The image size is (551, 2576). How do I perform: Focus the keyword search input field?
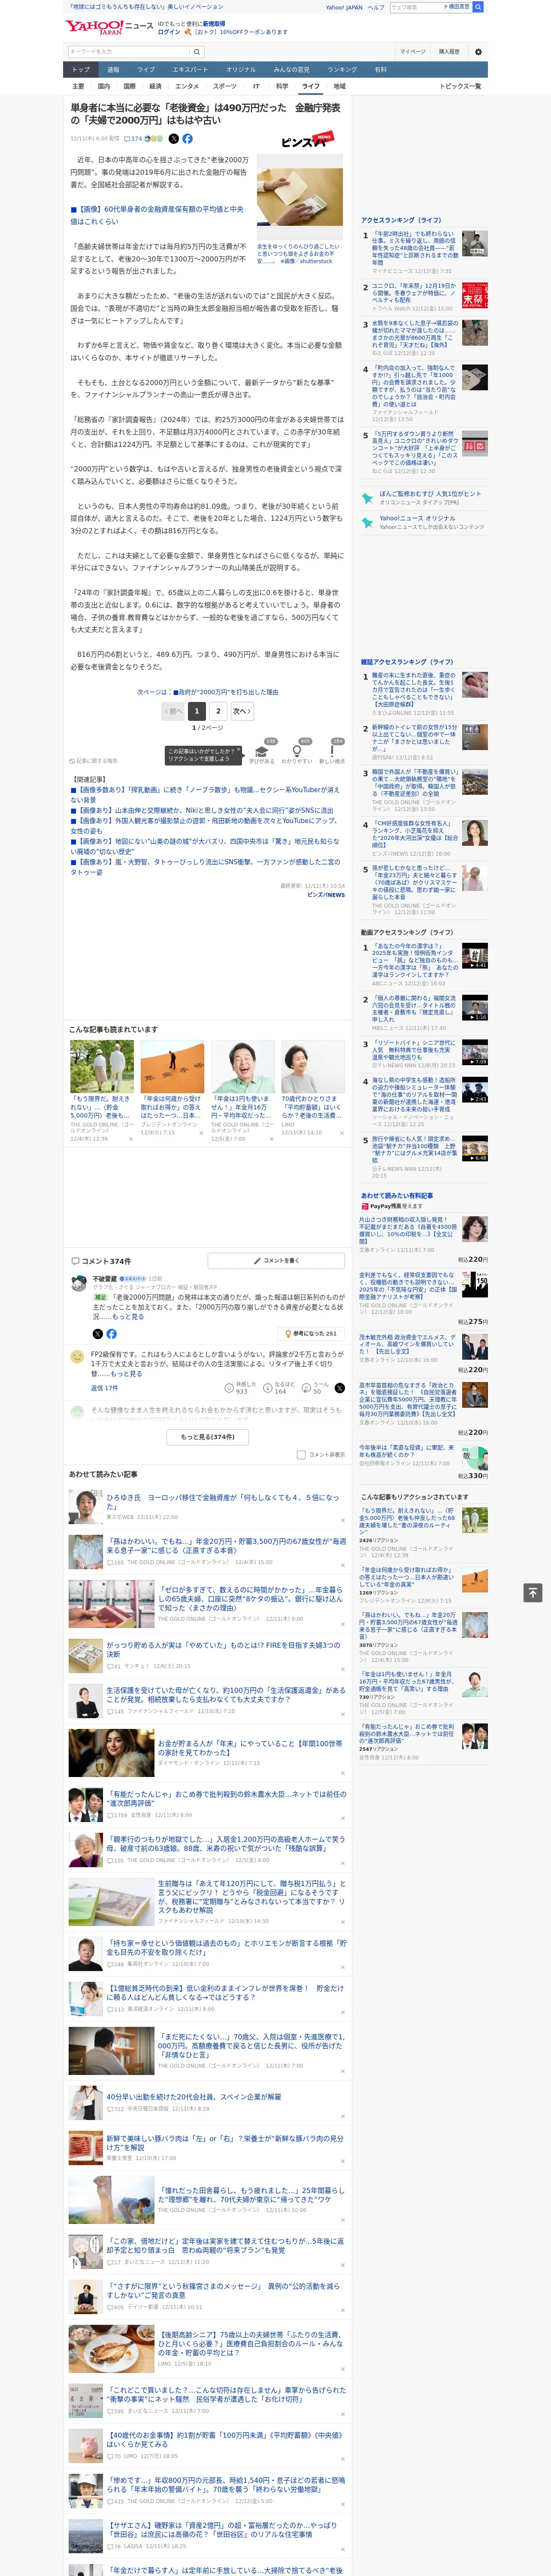click(128, 51)
